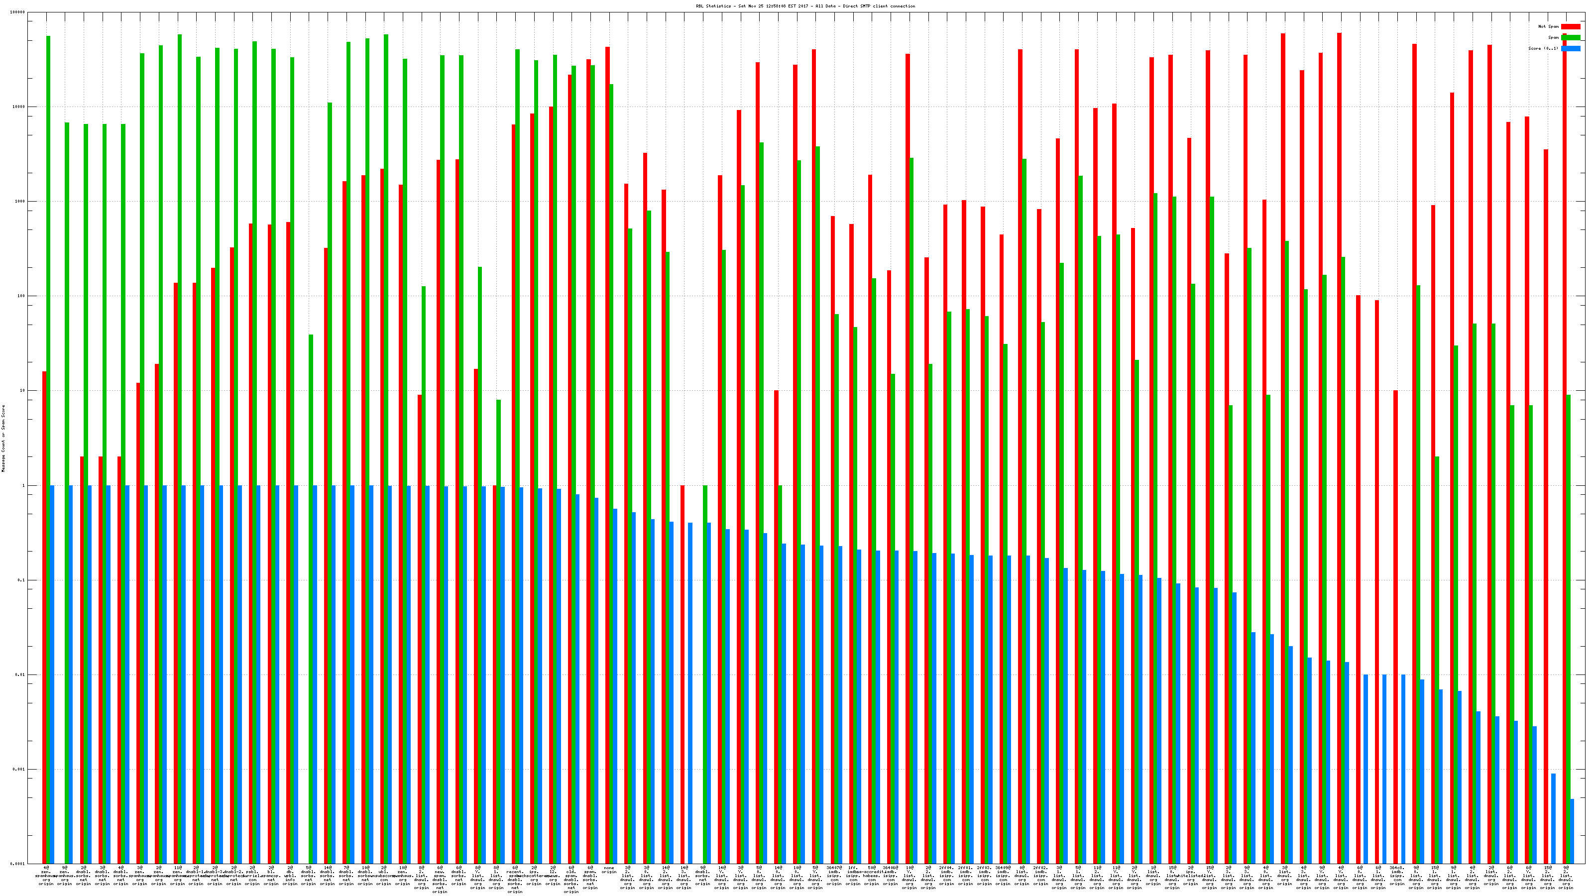Image resolution: width=1593 pixels, height=896 pixels.
Task: Click the 1 tick label on y-axis
Action: 23,485
